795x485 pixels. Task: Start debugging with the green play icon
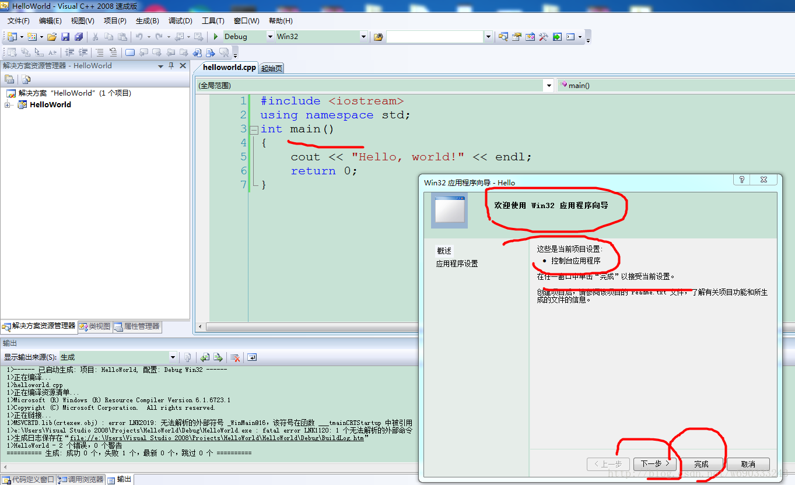tap(216, 37)
